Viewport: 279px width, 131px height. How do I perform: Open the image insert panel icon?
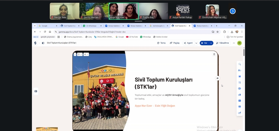239,76
